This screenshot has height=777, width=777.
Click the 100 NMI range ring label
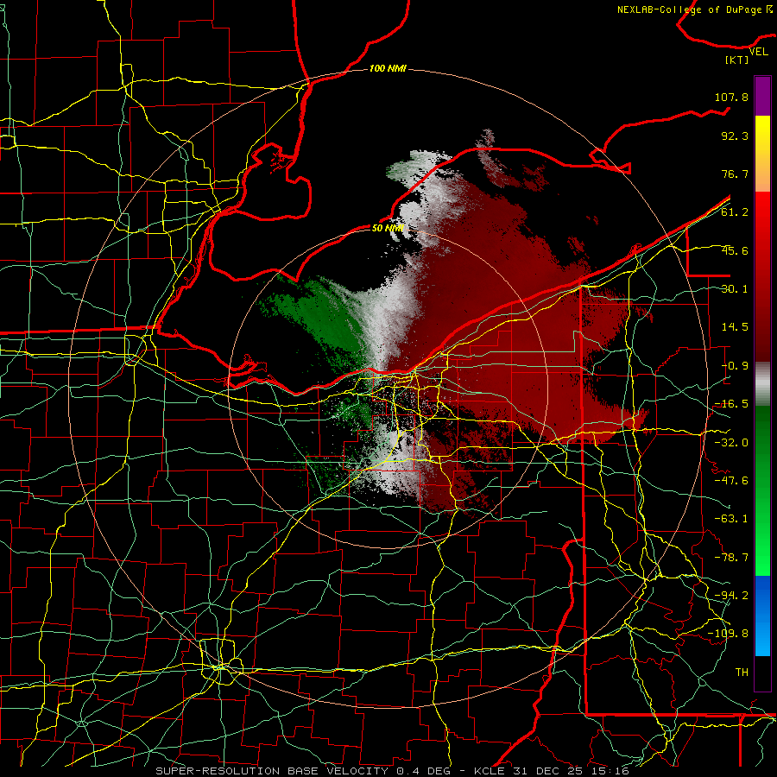click(388, 68)
